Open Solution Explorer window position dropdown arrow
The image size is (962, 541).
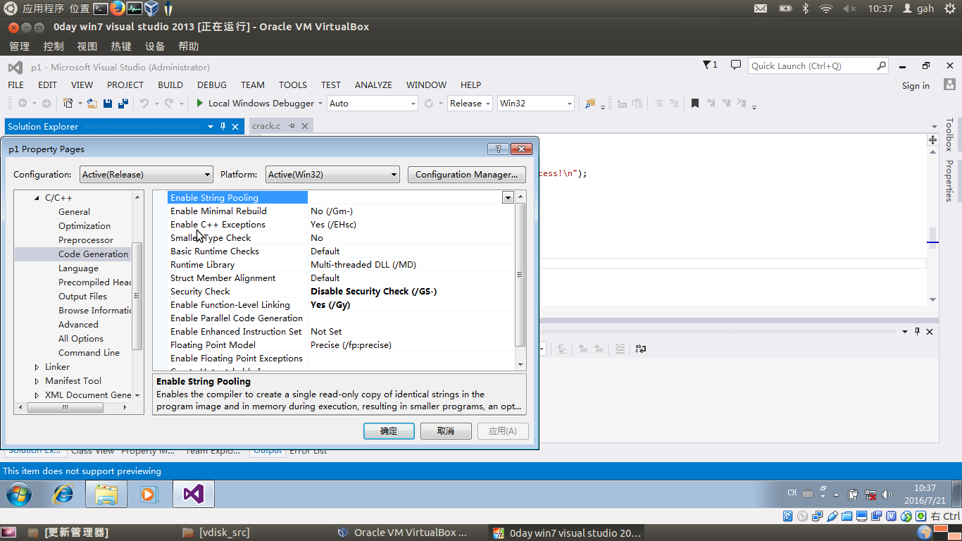tap(210, 127)
